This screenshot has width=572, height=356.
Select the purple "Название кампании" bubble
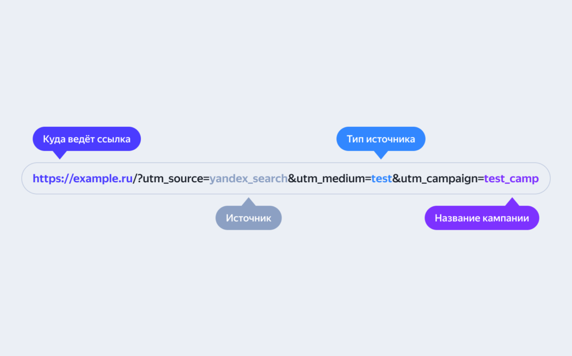click(482, 218)
